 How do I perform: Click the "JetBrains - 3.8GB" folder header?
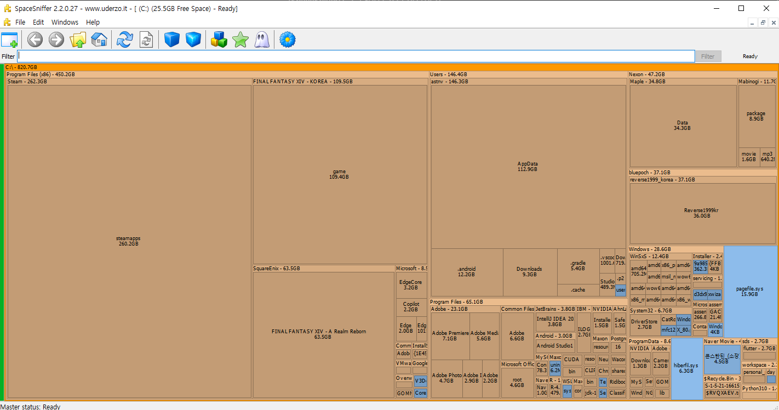click(555, 309)
